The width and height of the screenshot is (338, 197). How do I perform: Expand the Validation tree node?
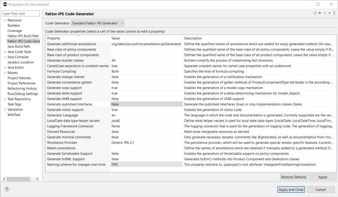pos(5,110)
